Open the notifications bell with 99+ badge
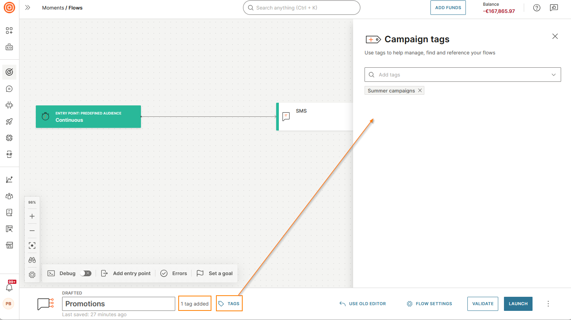Screen dimensions: 571x320 (x=8, y=288)
